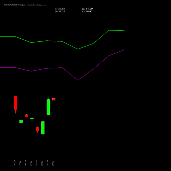Click the chart title text at top left
The height and width of the screenshot is (171, 171).
(25, 5)
